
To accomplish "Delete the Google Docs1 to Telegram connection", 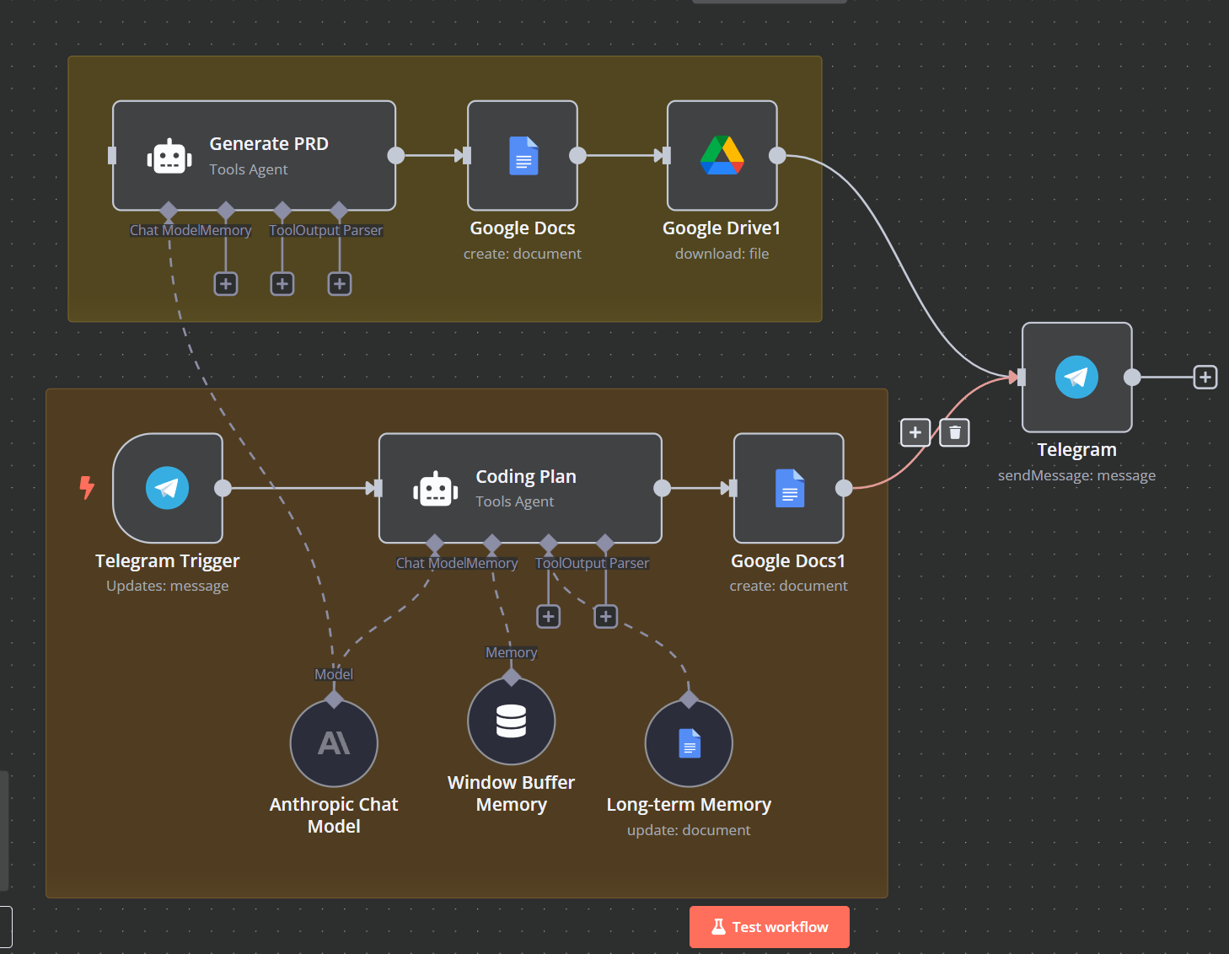I will pyautogui.click(x=954, y=432).
